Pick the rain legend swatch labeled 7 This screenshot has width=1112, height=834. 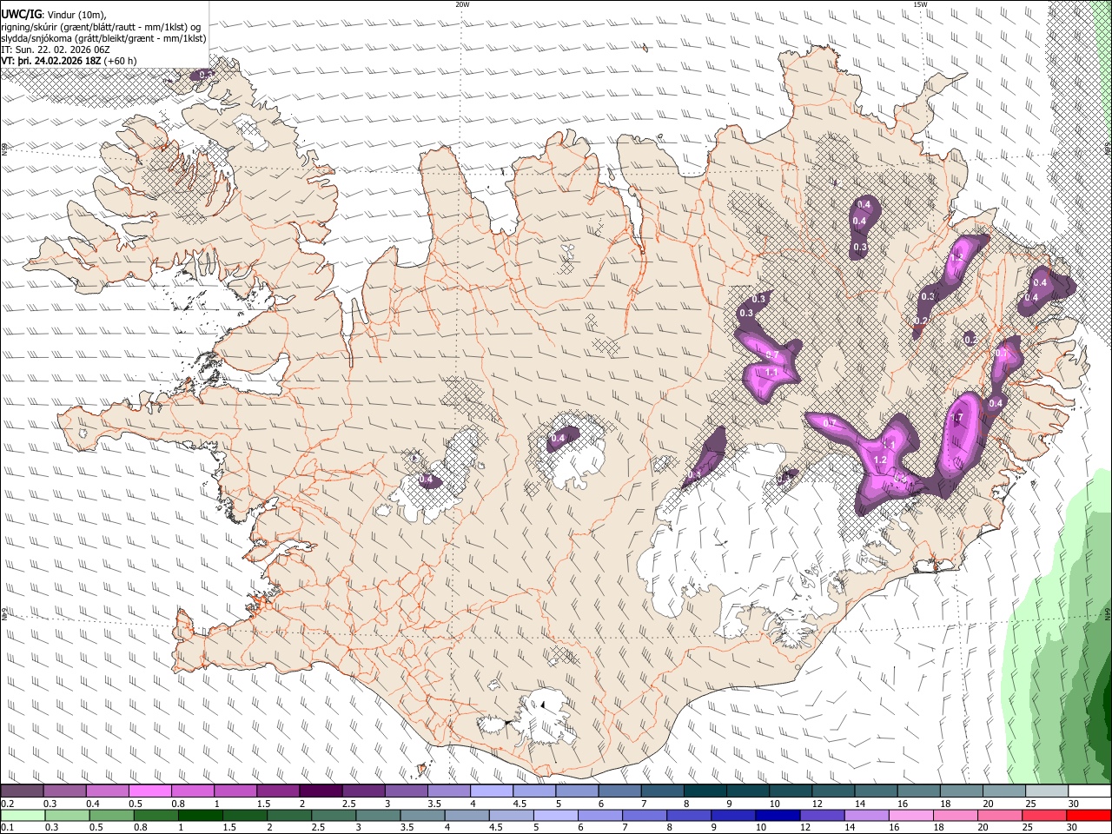[645, 816]
